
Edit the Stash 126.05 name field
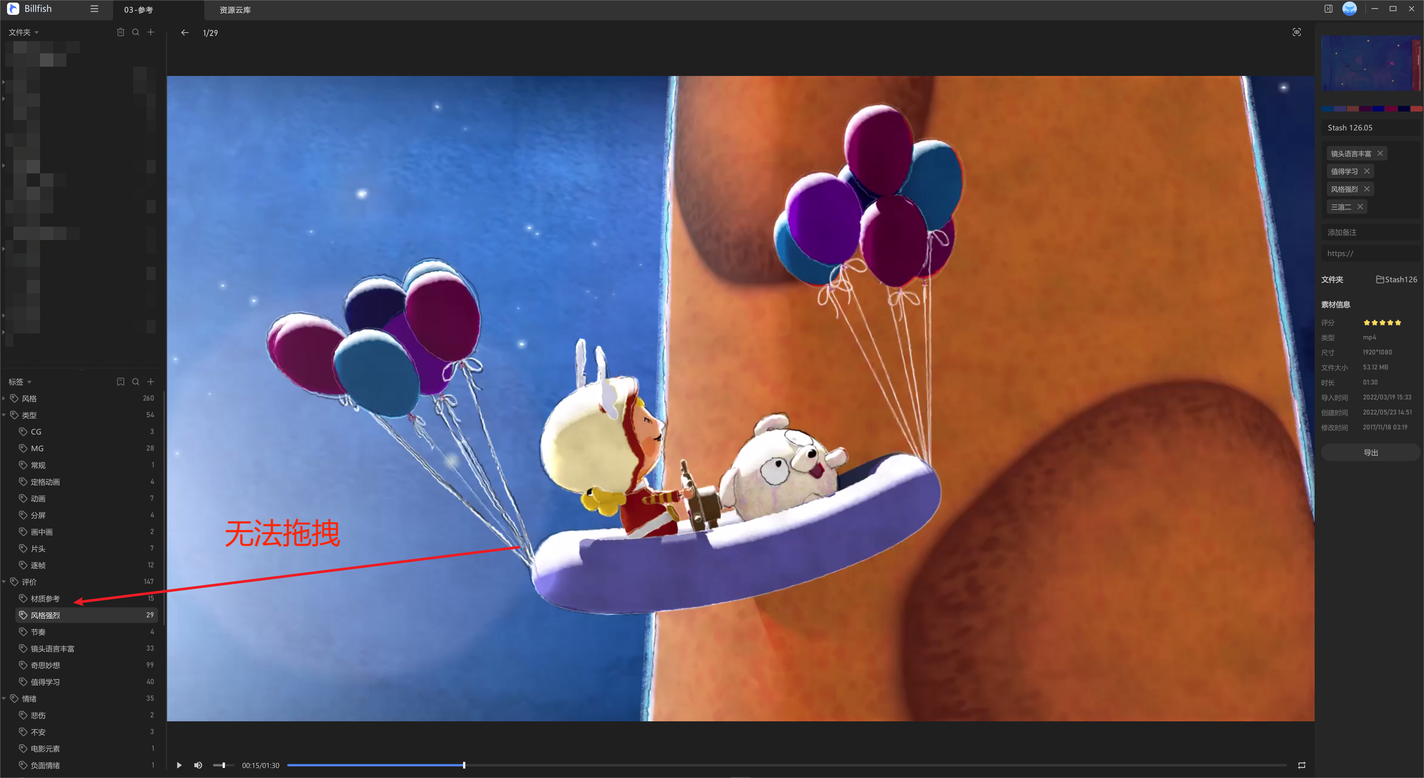coord(1371,127)
